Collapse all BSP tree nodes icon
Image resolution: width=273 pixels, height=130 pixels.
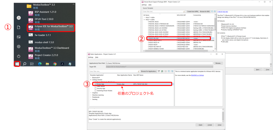tap(212, 11)
